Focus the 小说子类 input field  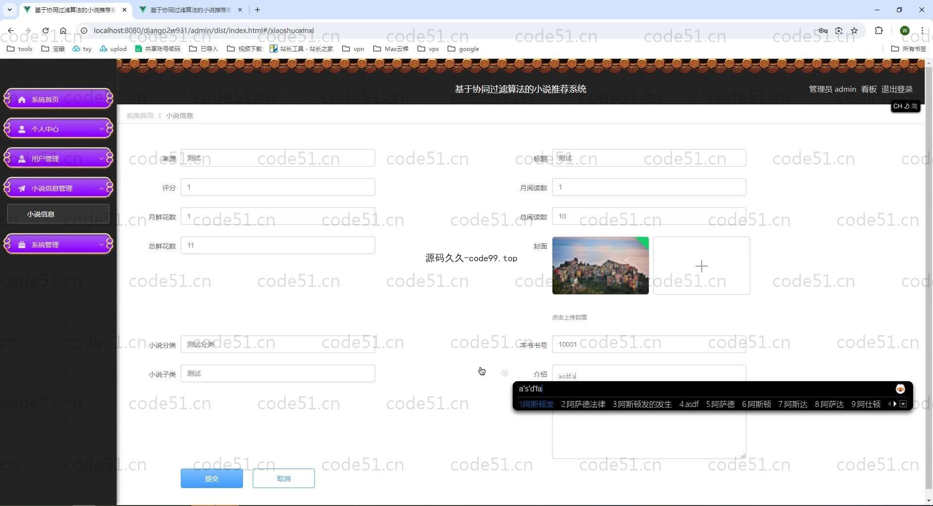[x=278, y=373]
